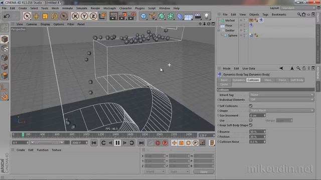
Task: Open the Individual Elements dropdown
Action: tap(281, 99)
